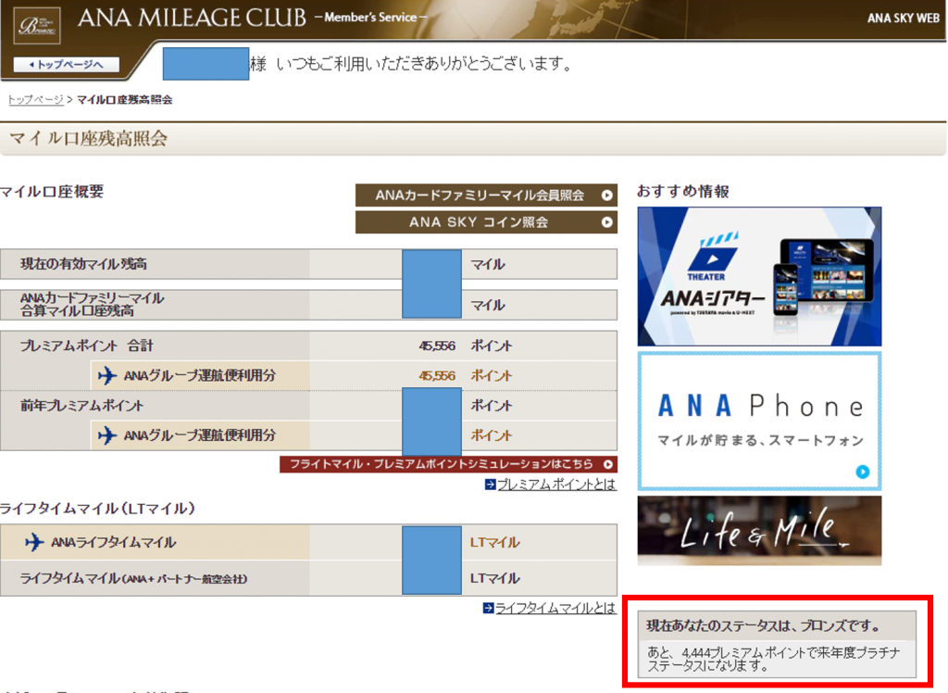Click the マイル口座概要 heading

click(x=52, y=192)
